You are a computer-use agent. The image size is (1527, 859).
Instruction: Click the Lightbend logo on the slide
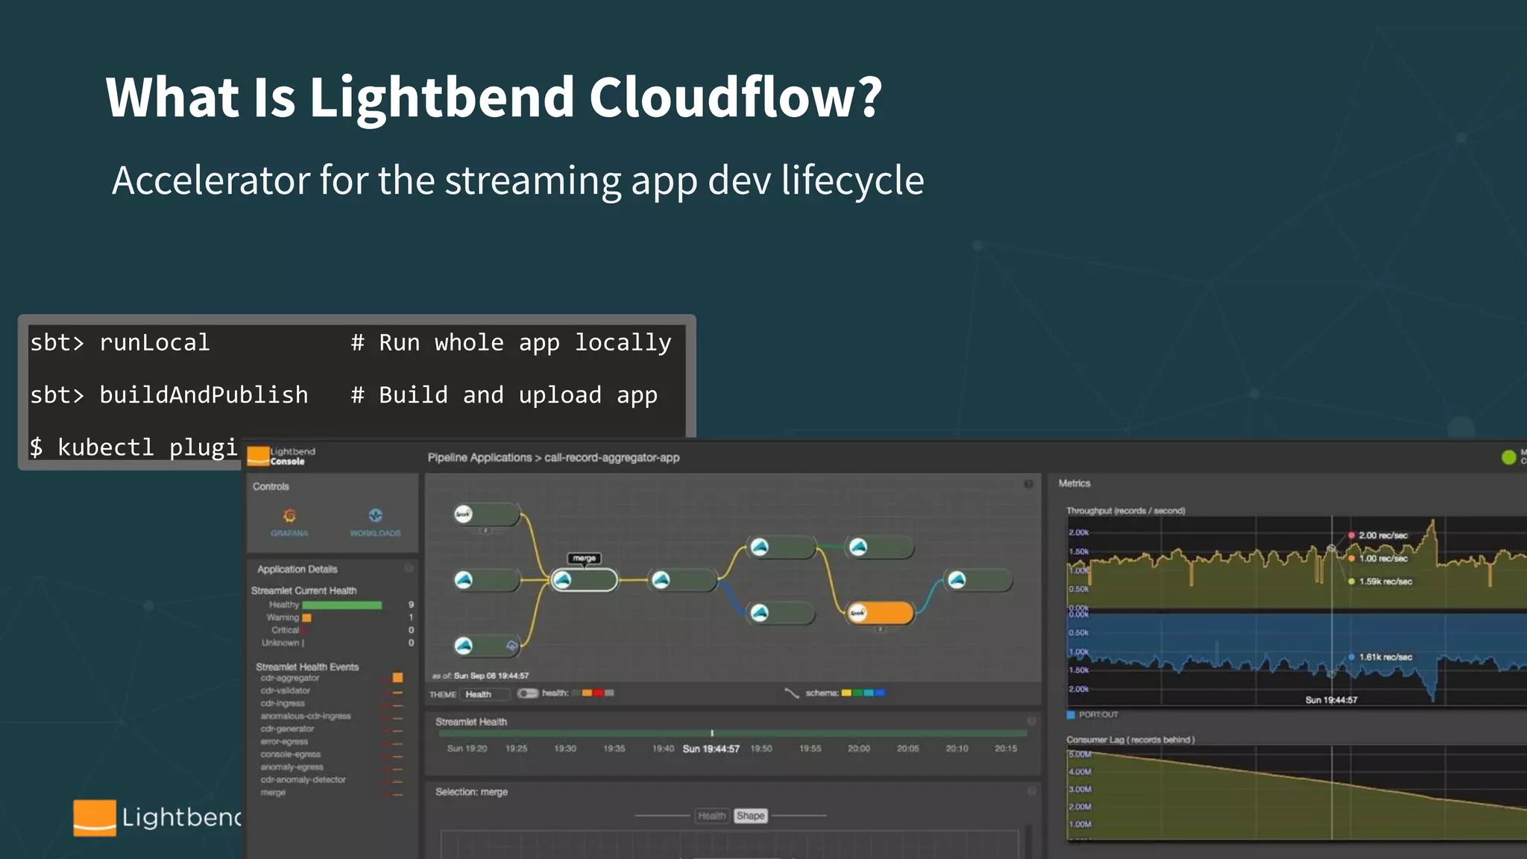click(157, 817)
